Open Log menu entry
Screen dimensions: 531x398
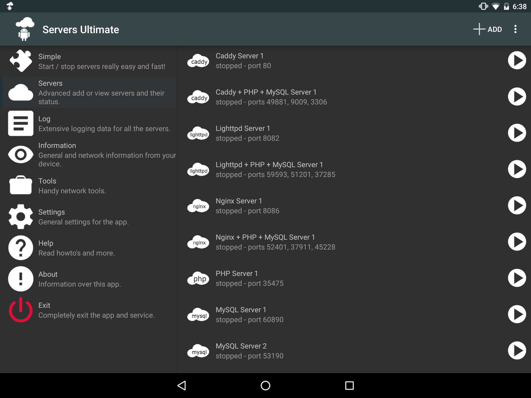click(x=88, y=123)
